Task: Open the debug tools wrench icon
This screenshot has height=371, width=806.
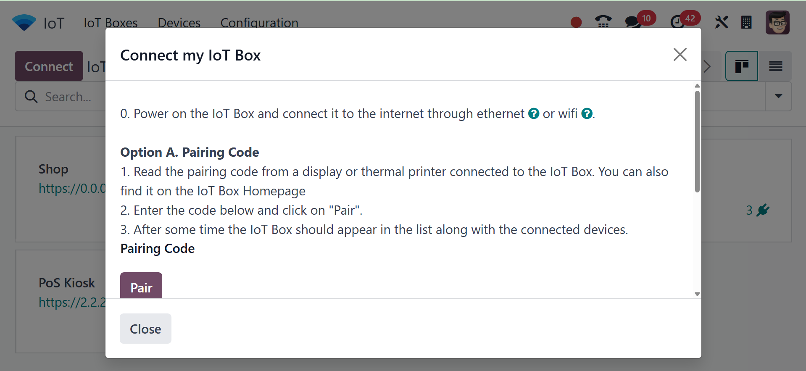Action: (721, 22)
